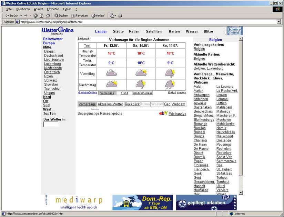Open the Favoriten toolbar button
284x217 pixels.
(x=80, y=16)
